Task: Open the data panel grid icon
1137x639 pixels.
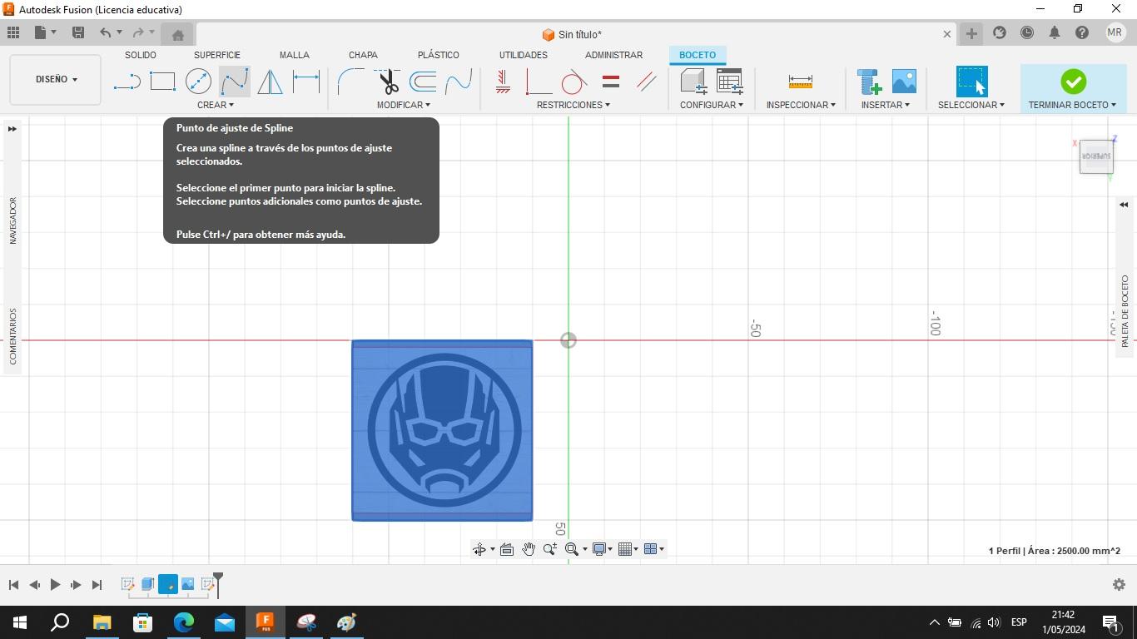Action: tap(13, 32)
